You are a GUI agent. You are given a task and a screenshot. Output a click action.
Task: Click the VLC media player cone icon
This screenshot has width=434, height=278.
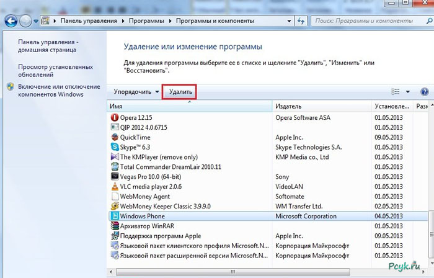coord(115,186)
